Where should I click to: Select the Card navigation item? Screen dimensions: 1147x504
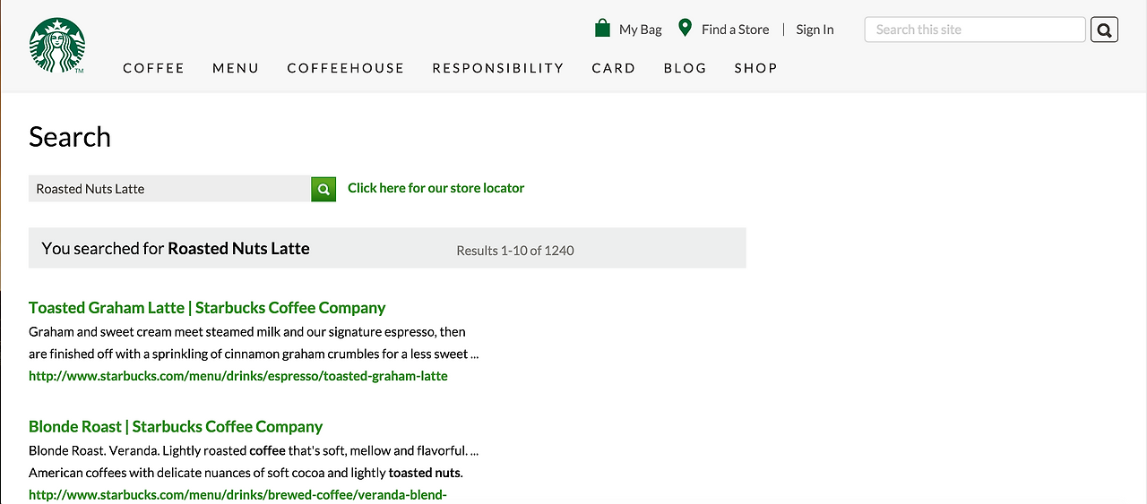tap(614, 68)
